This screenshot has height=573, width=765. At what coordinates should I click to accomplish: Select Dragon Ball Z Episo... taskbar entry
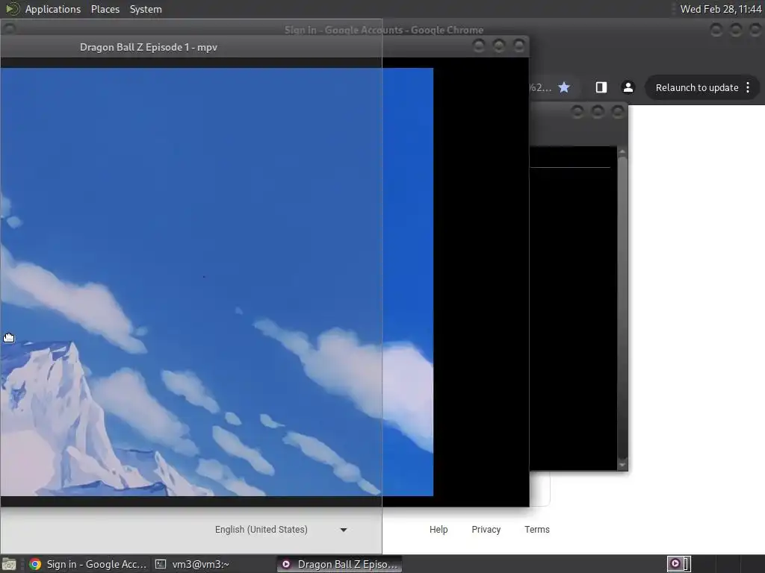click(x=340, y=564)
